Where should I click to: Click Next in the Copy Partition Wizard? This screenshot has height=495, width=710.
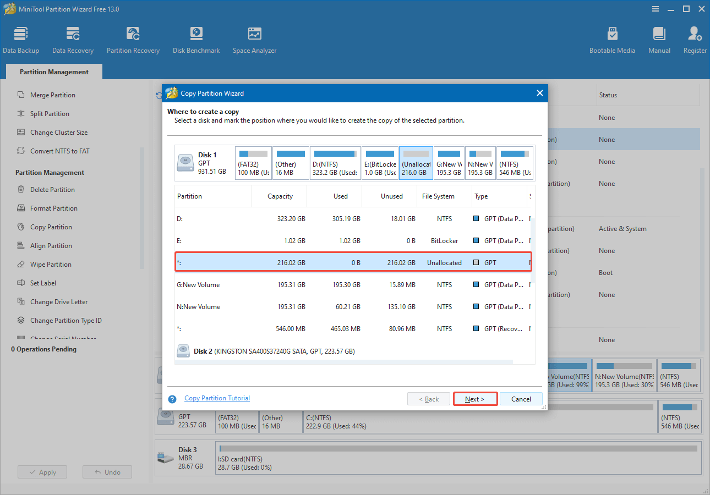(475, 399)
